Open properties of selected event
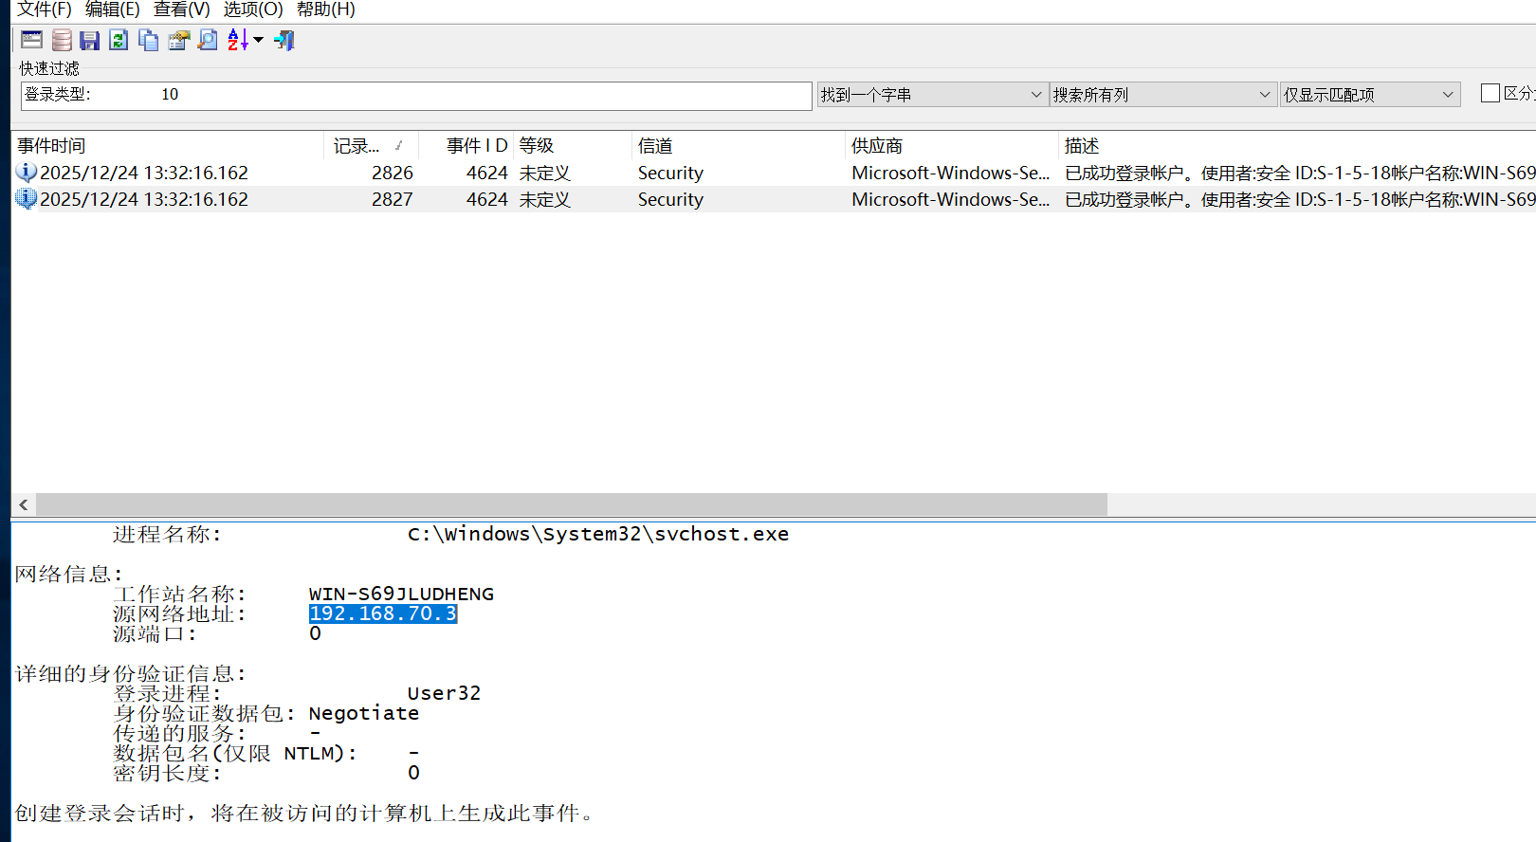 pos(178,40)
